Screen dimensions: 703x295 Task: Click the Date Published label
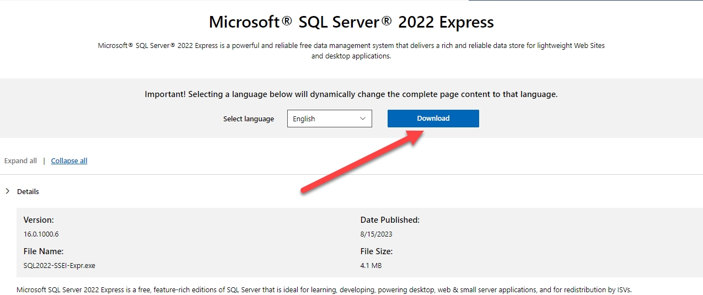(390, 220)
